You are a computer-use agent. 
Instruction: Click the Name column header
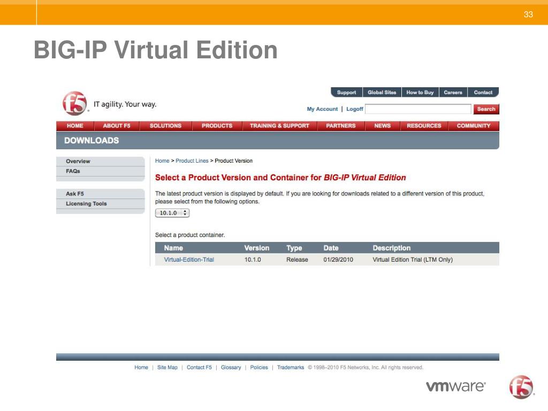point(173,248)
